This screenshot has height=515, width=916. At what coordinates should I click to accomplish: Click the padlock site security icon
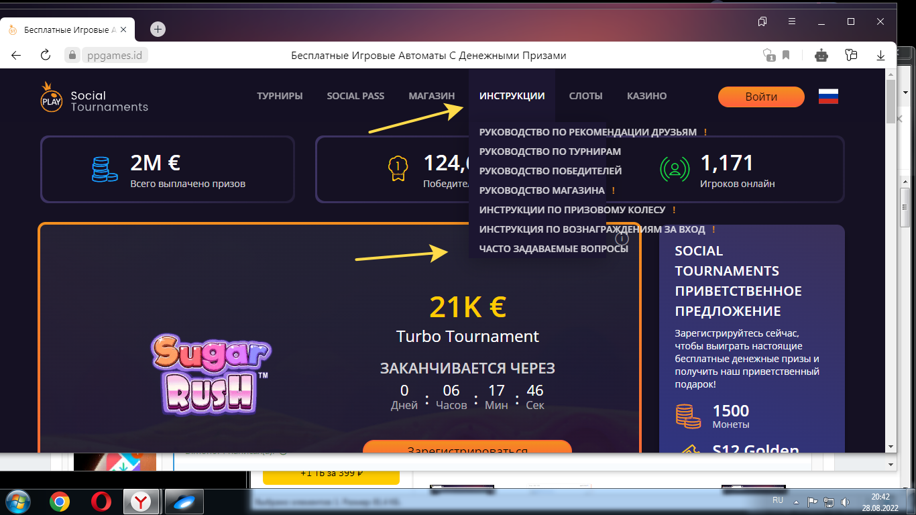click(72, 56)
